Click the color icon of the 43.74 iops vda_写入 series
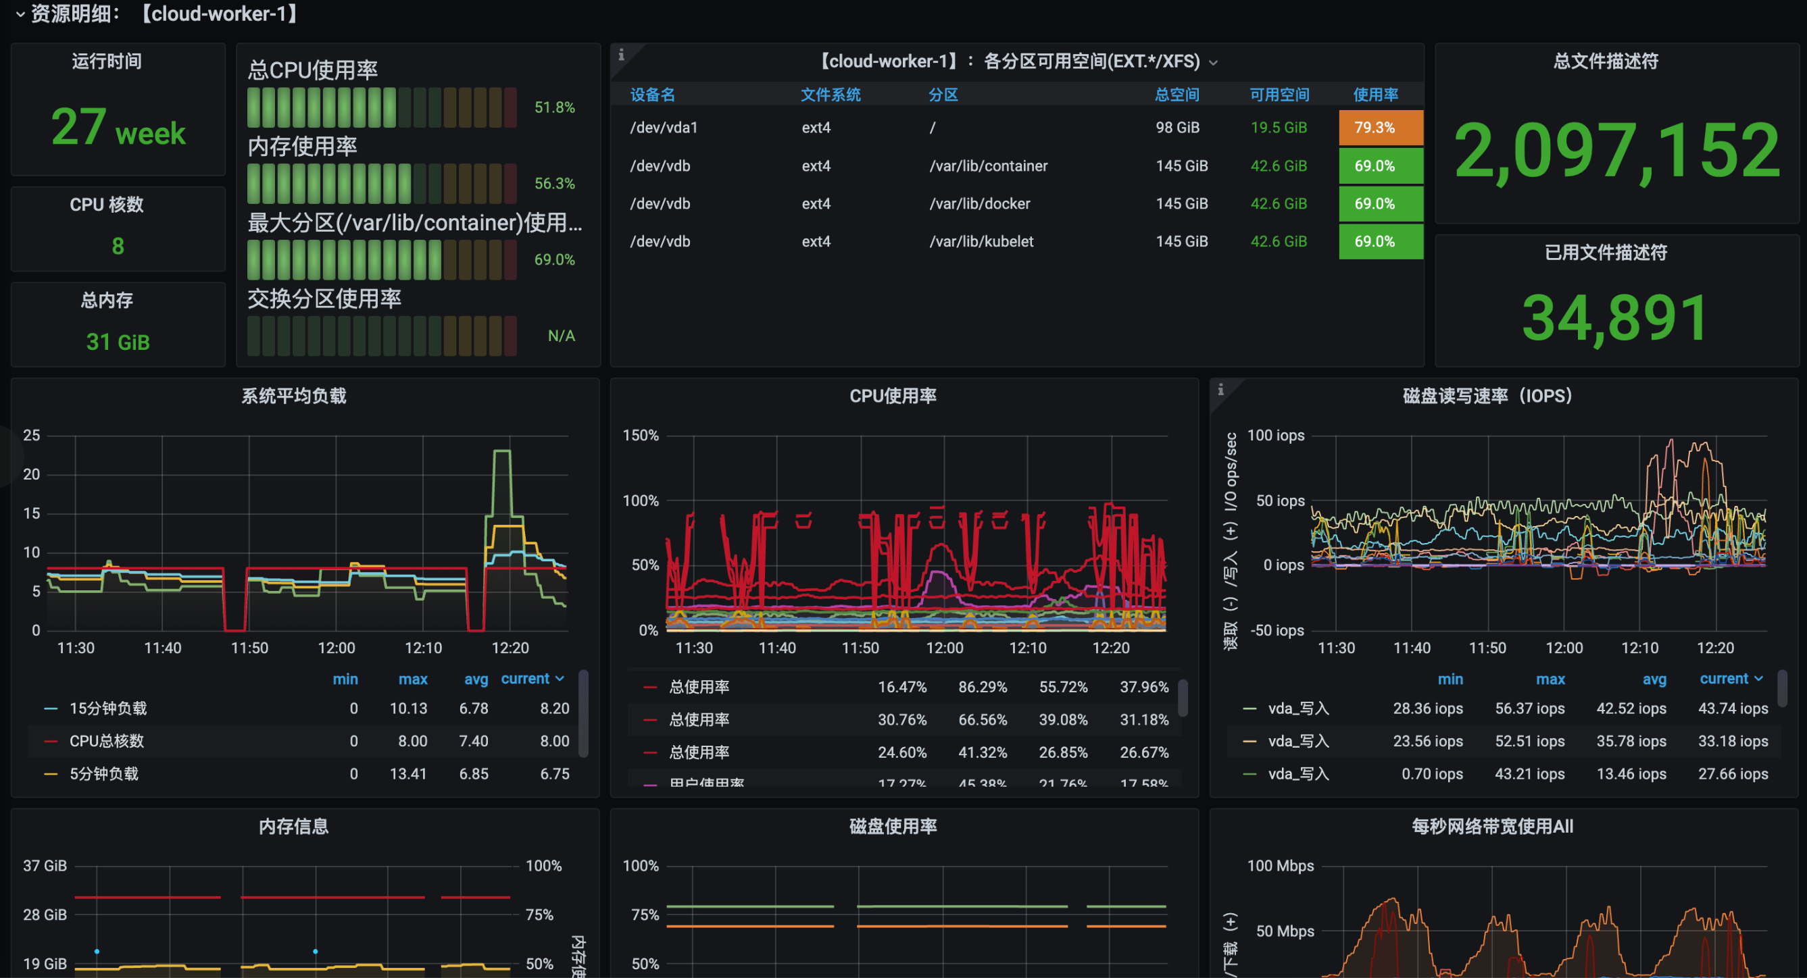This screenshot has width=1807, height=978. pyautogui.click(x=1249, y=709)
